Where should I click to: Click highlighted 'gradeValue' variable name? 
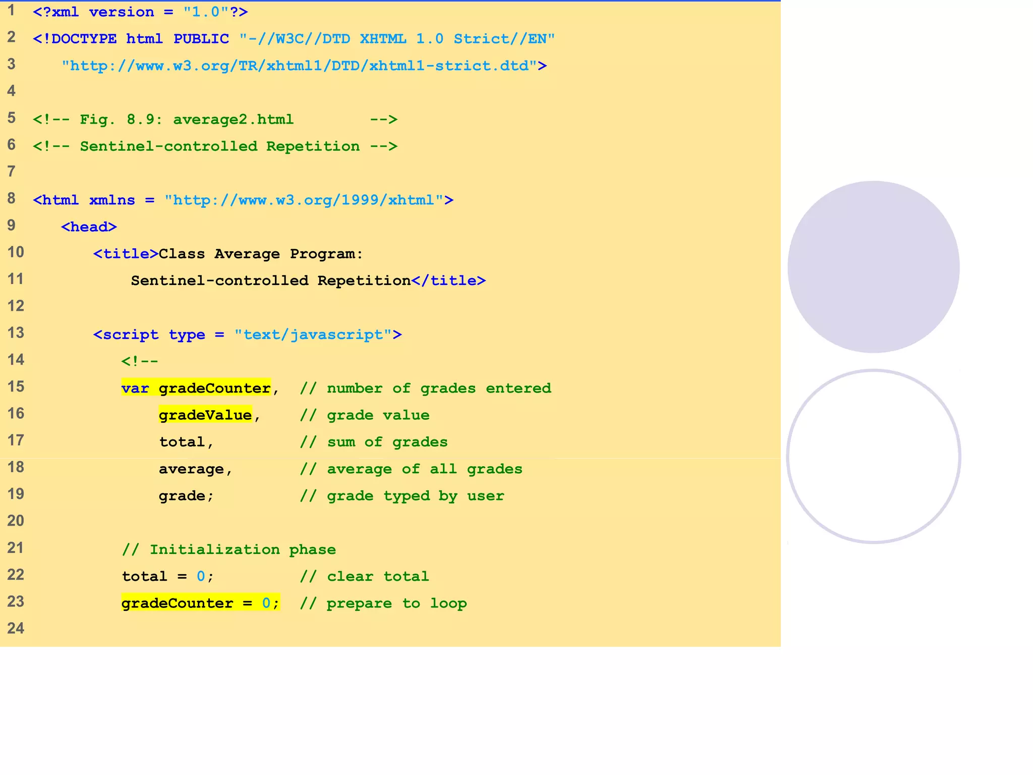tap(205, 415)
